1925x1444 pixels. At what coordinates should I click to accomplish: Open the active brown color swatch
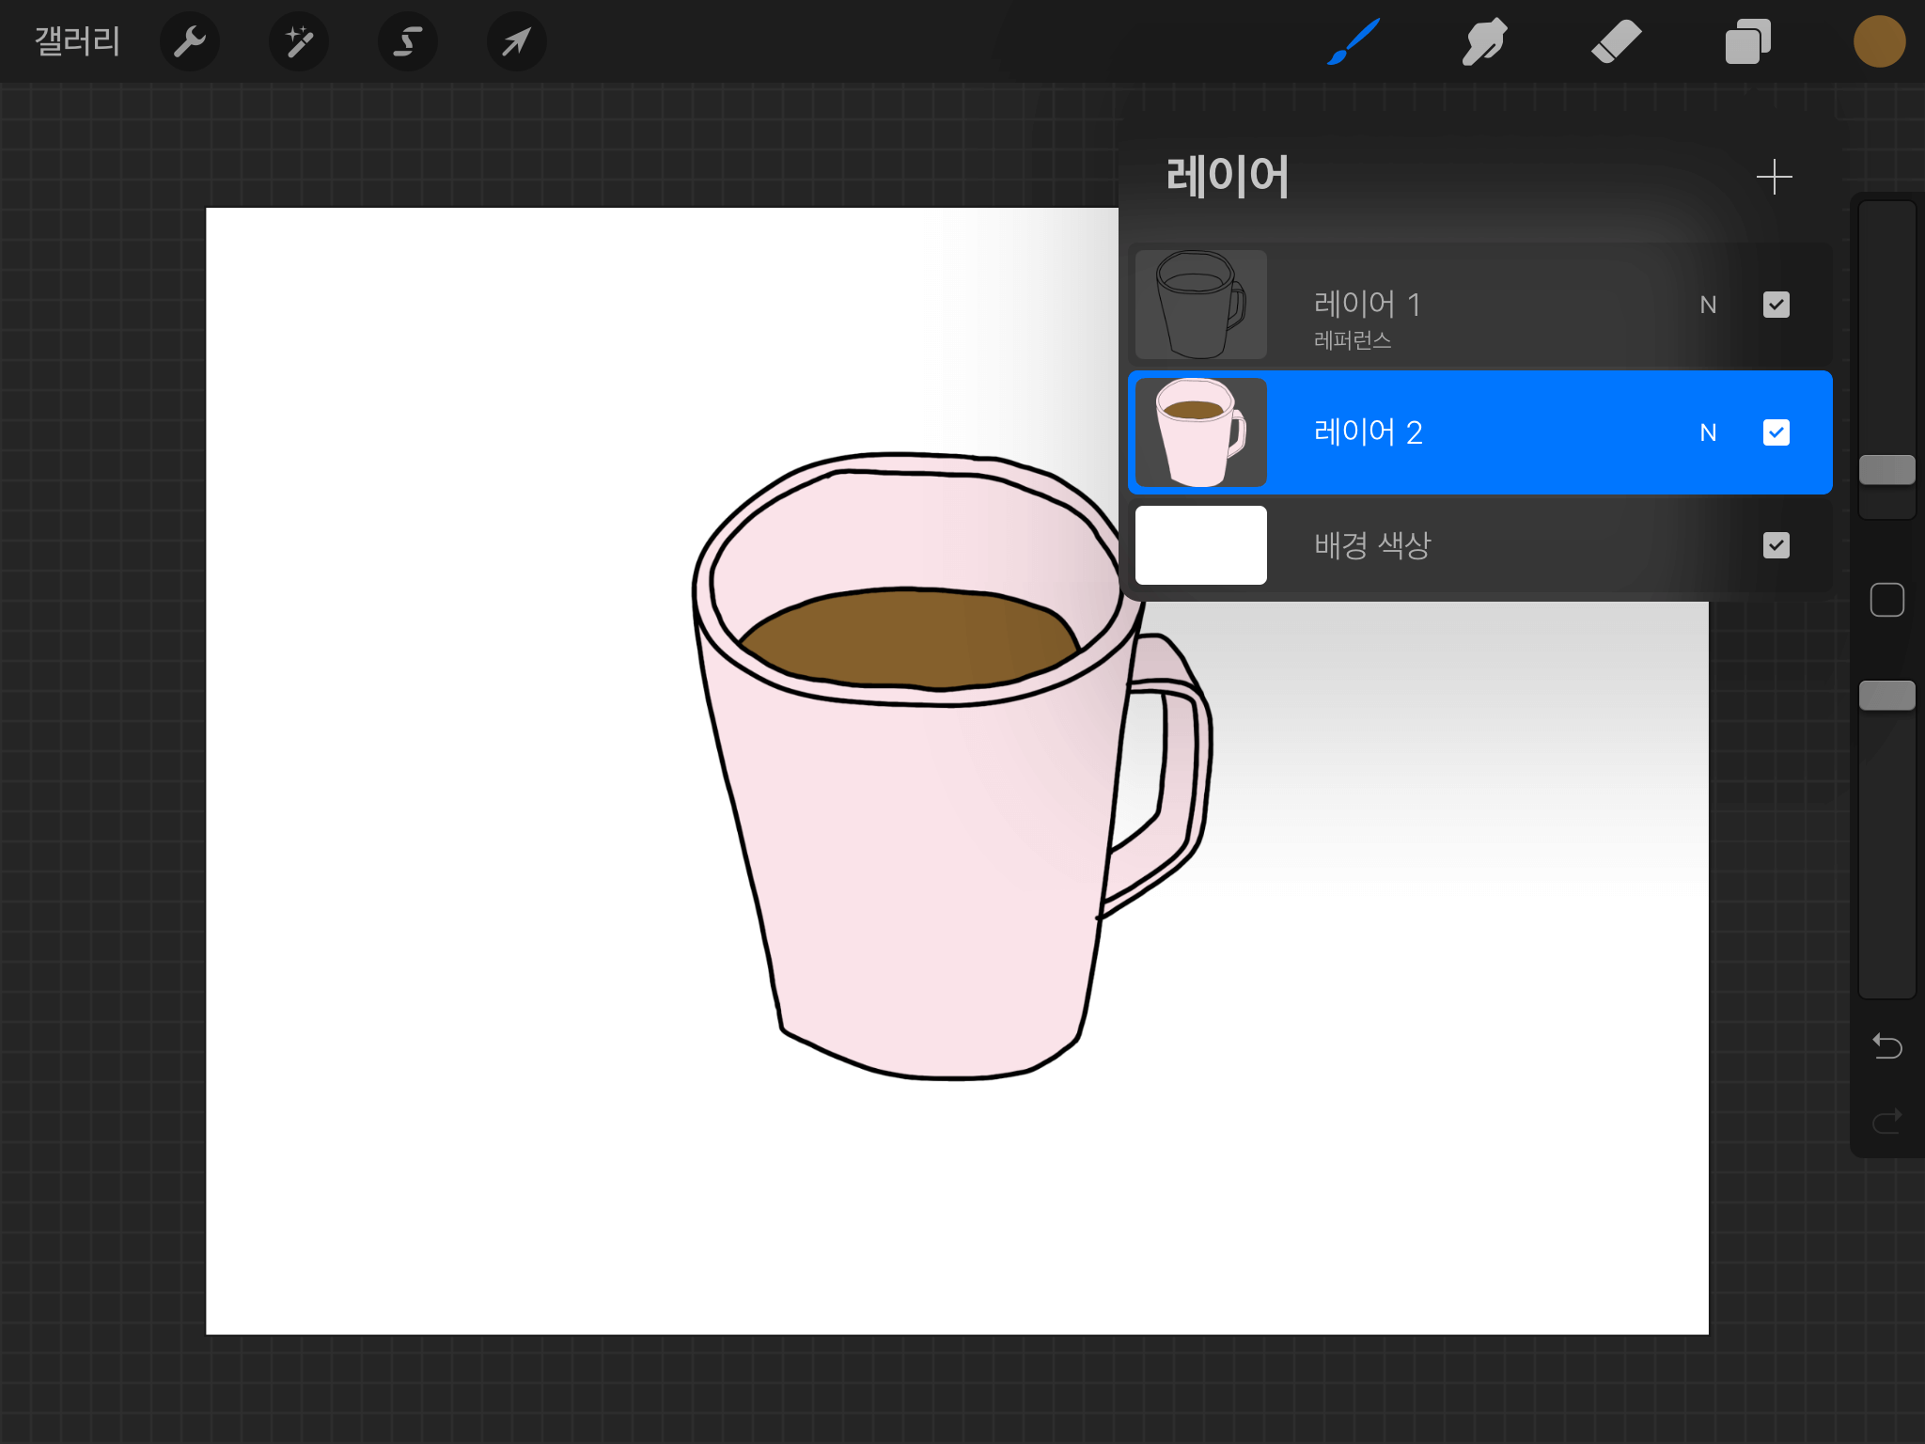[x=1879, y=41]
